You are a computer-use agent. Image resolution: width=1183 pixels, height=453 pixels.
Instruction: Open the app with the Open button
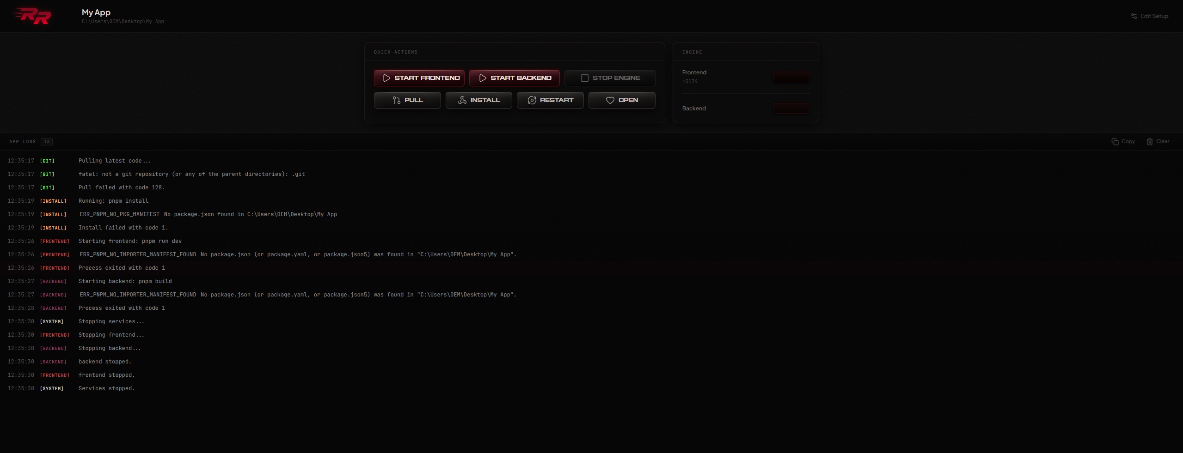coord(622,100)
